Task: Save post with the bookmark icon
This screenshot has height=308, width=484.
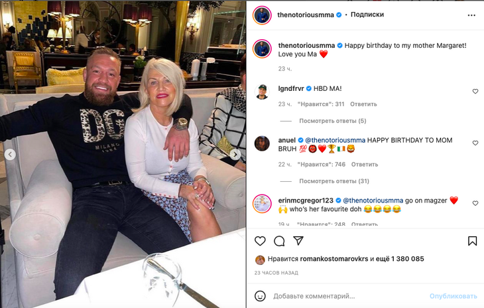Action: pyautogui.click(x=472, y=241)
